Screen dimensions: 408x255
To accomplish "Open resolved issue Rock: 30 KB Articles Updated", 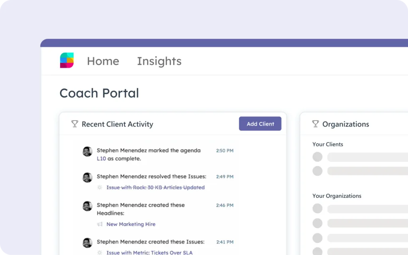I will [155, 187].
